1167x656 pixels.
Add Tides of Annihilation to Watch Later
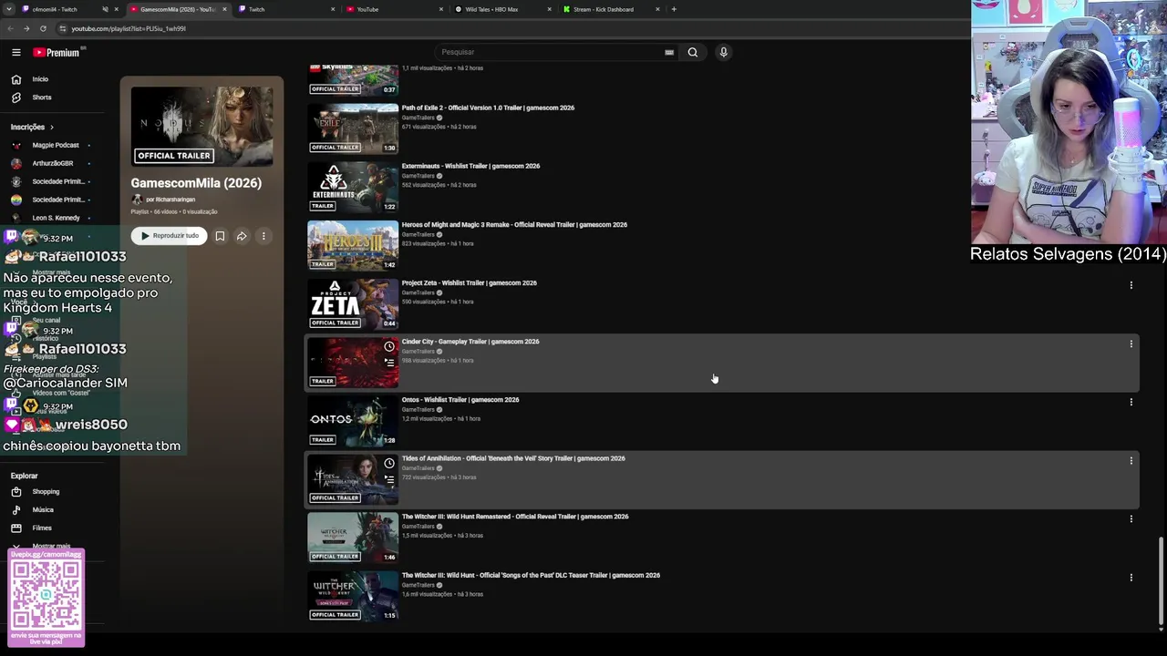point(389,464)
